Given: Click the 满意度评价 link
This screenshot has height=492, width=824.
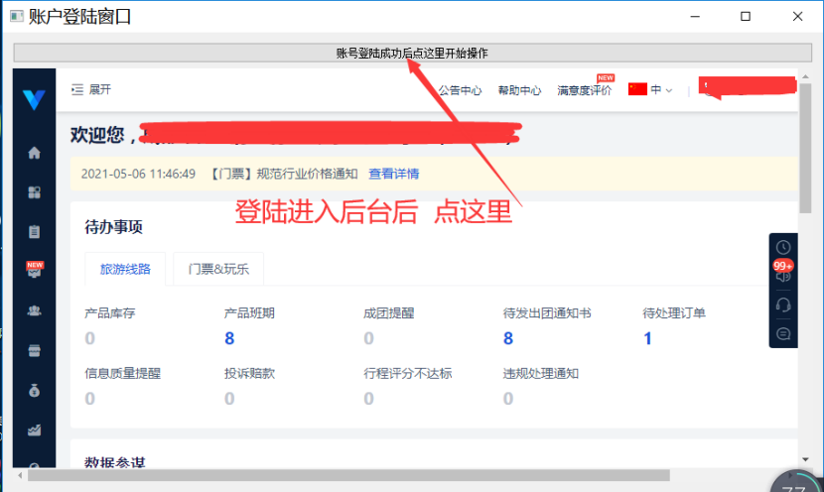Looking at the screenshot, I should click(584, 90).
